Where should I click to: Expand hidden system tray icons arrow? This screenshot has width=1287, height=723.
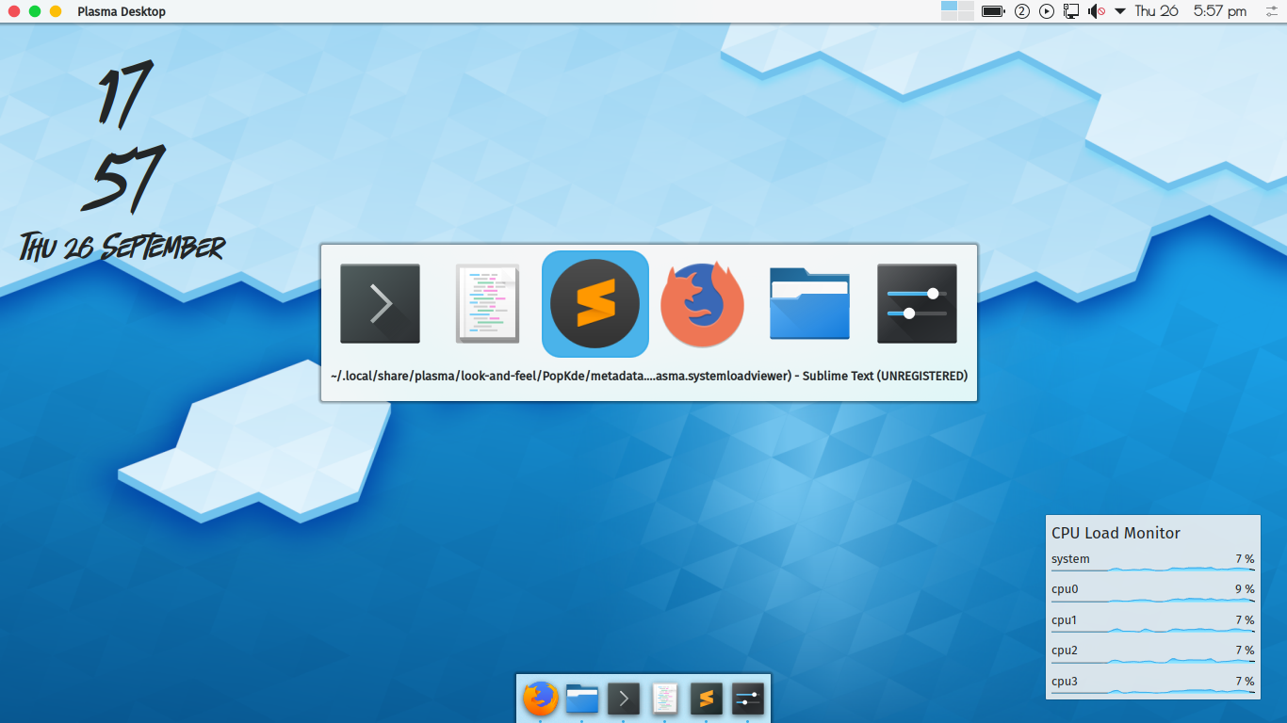tap(1120, 11)
